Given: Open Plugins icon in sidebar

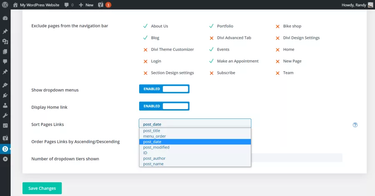Looking at the screenshot, I should pyautogui.click(x=5, y=95).
